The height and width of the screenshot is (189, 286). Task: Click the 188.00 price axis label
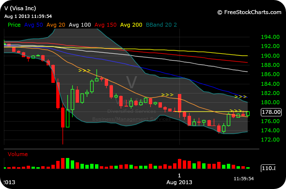click(x=270, y=65)
